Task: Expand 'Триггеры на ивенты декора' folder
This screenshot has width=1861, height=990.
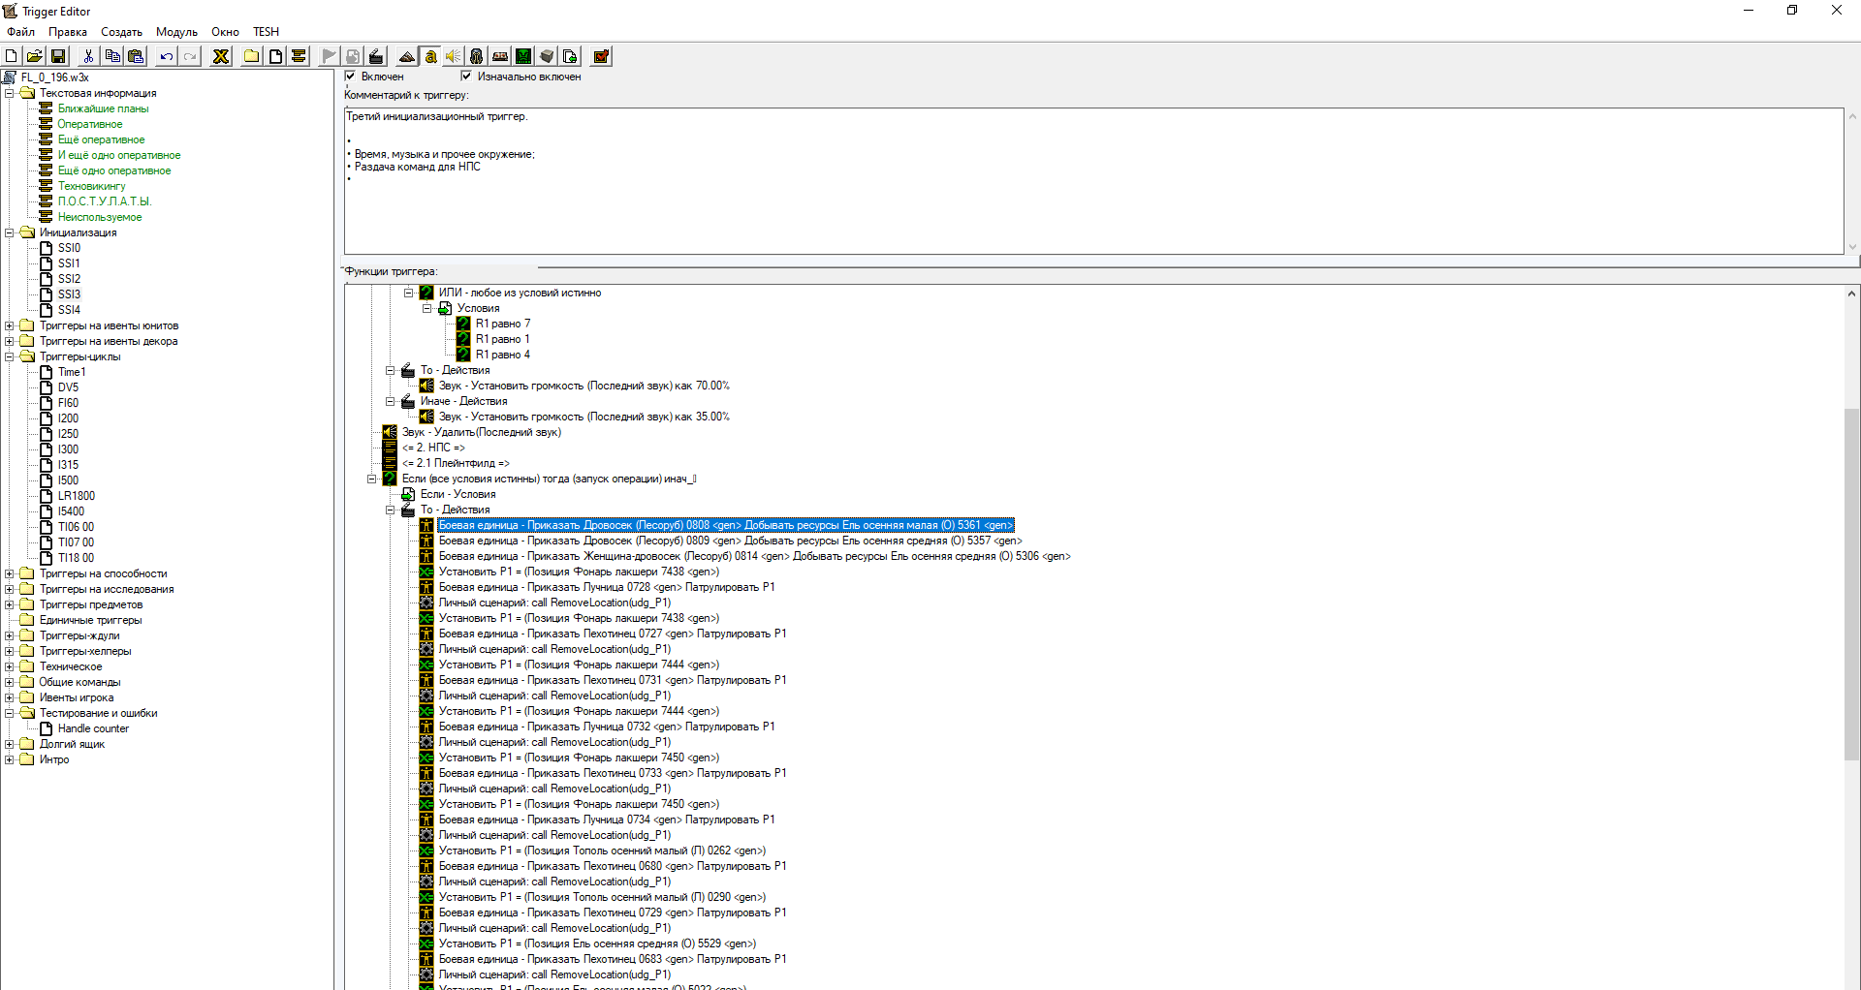Action: click(x=10, y=341)
